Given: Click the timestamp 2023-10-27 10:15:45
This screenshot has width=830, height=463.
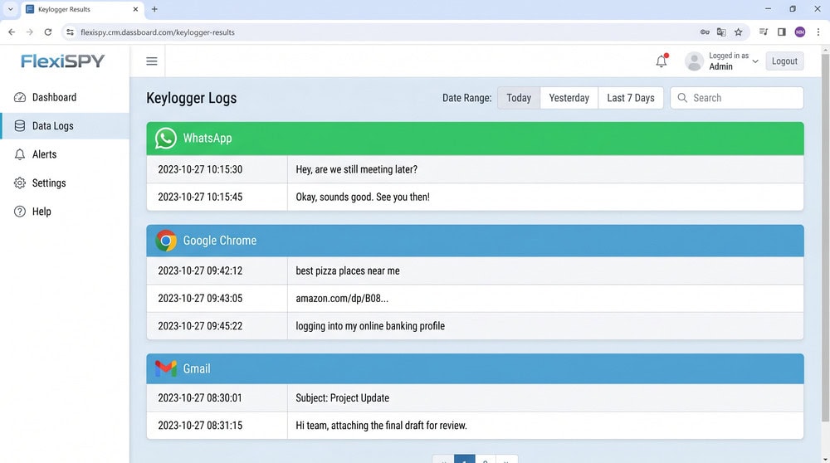Looking at the screenshot, I should pos(200,197).
